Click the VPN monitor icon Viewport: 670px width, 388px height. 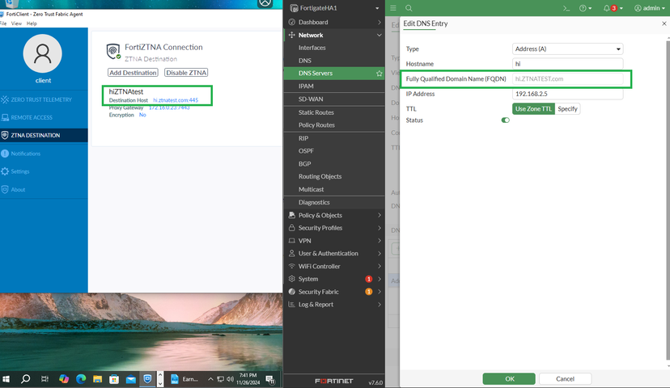pos(292,241)
